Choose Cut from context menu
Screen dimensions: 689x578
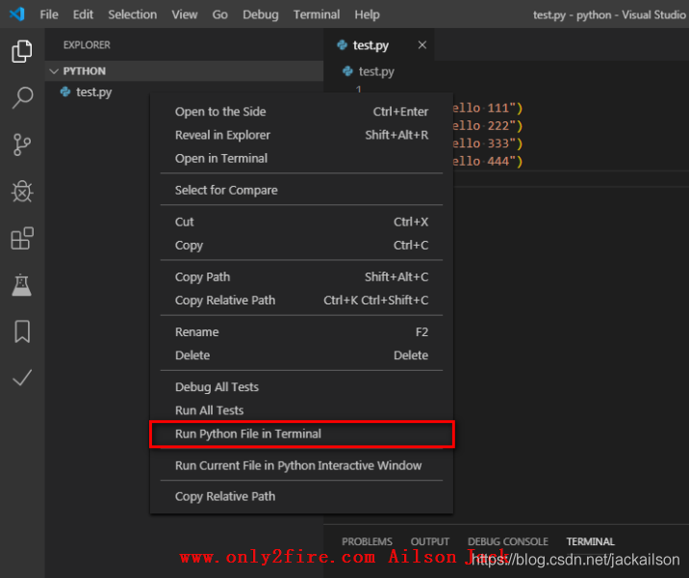pyautogui.click(x=301, y=222)
